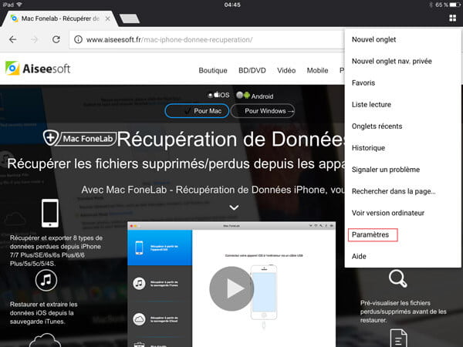This screenshot has width=463, height=347.
Task: Select iCloud backup recovery in app screenshot
Action: pyautogui.click(x=160, y=319)
